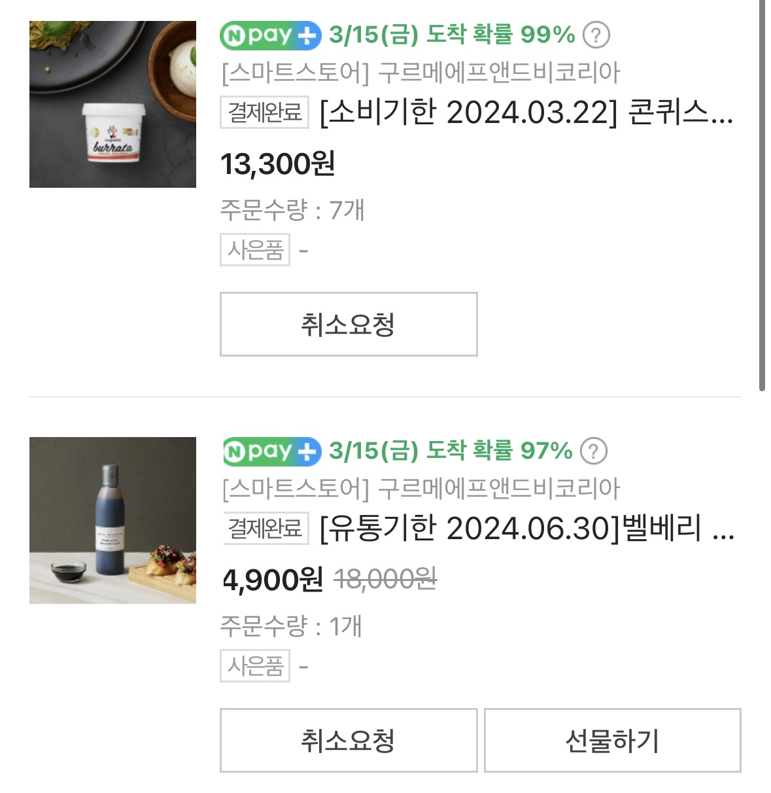Open the product title with 유통기한 2024.06.30
771x793 pixels.
526,529
